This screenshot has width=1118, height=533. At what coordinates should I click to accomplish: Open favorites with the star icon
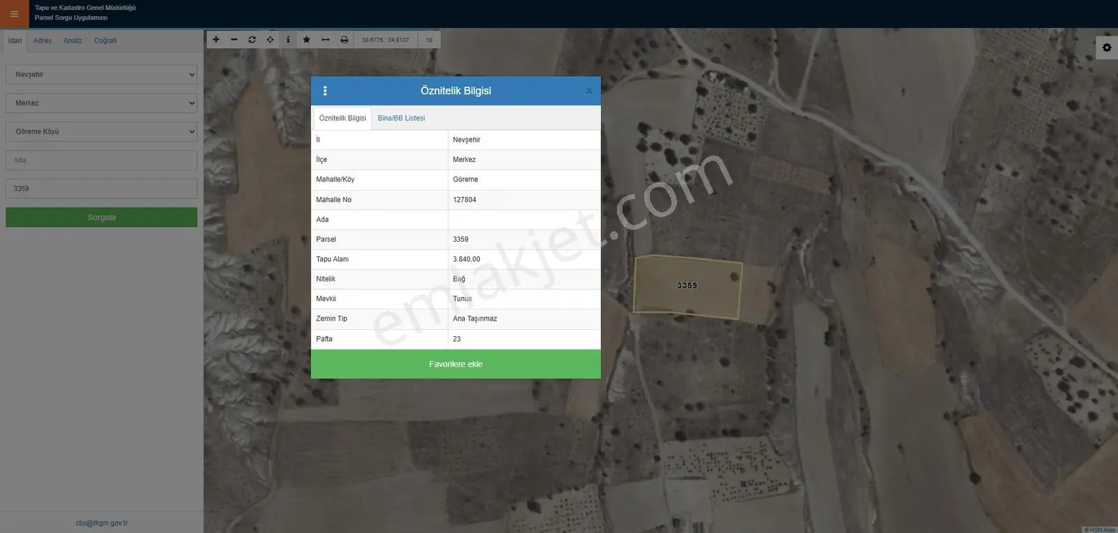(307, 40)
